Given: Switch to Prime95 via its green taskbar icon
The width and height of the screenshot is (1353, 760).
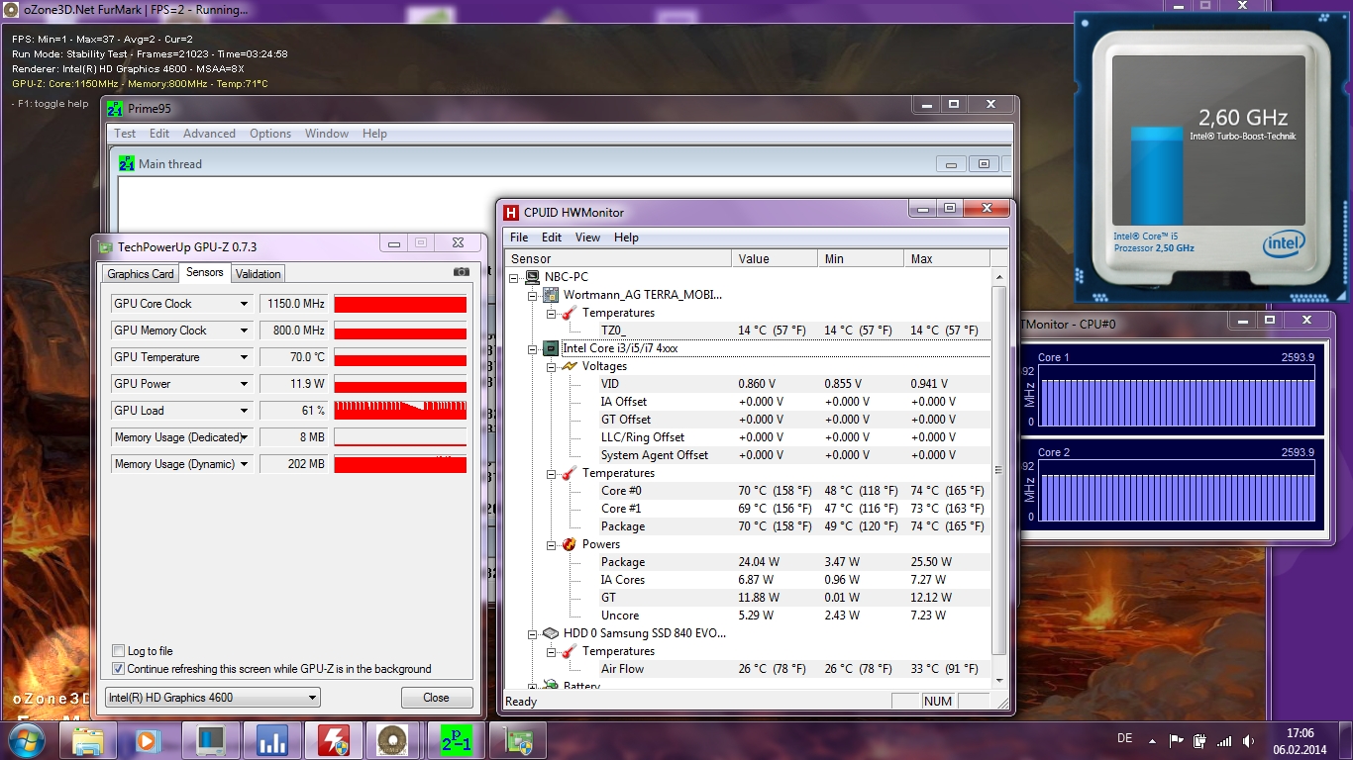Looking at the screenshot, I should [456, 741].
